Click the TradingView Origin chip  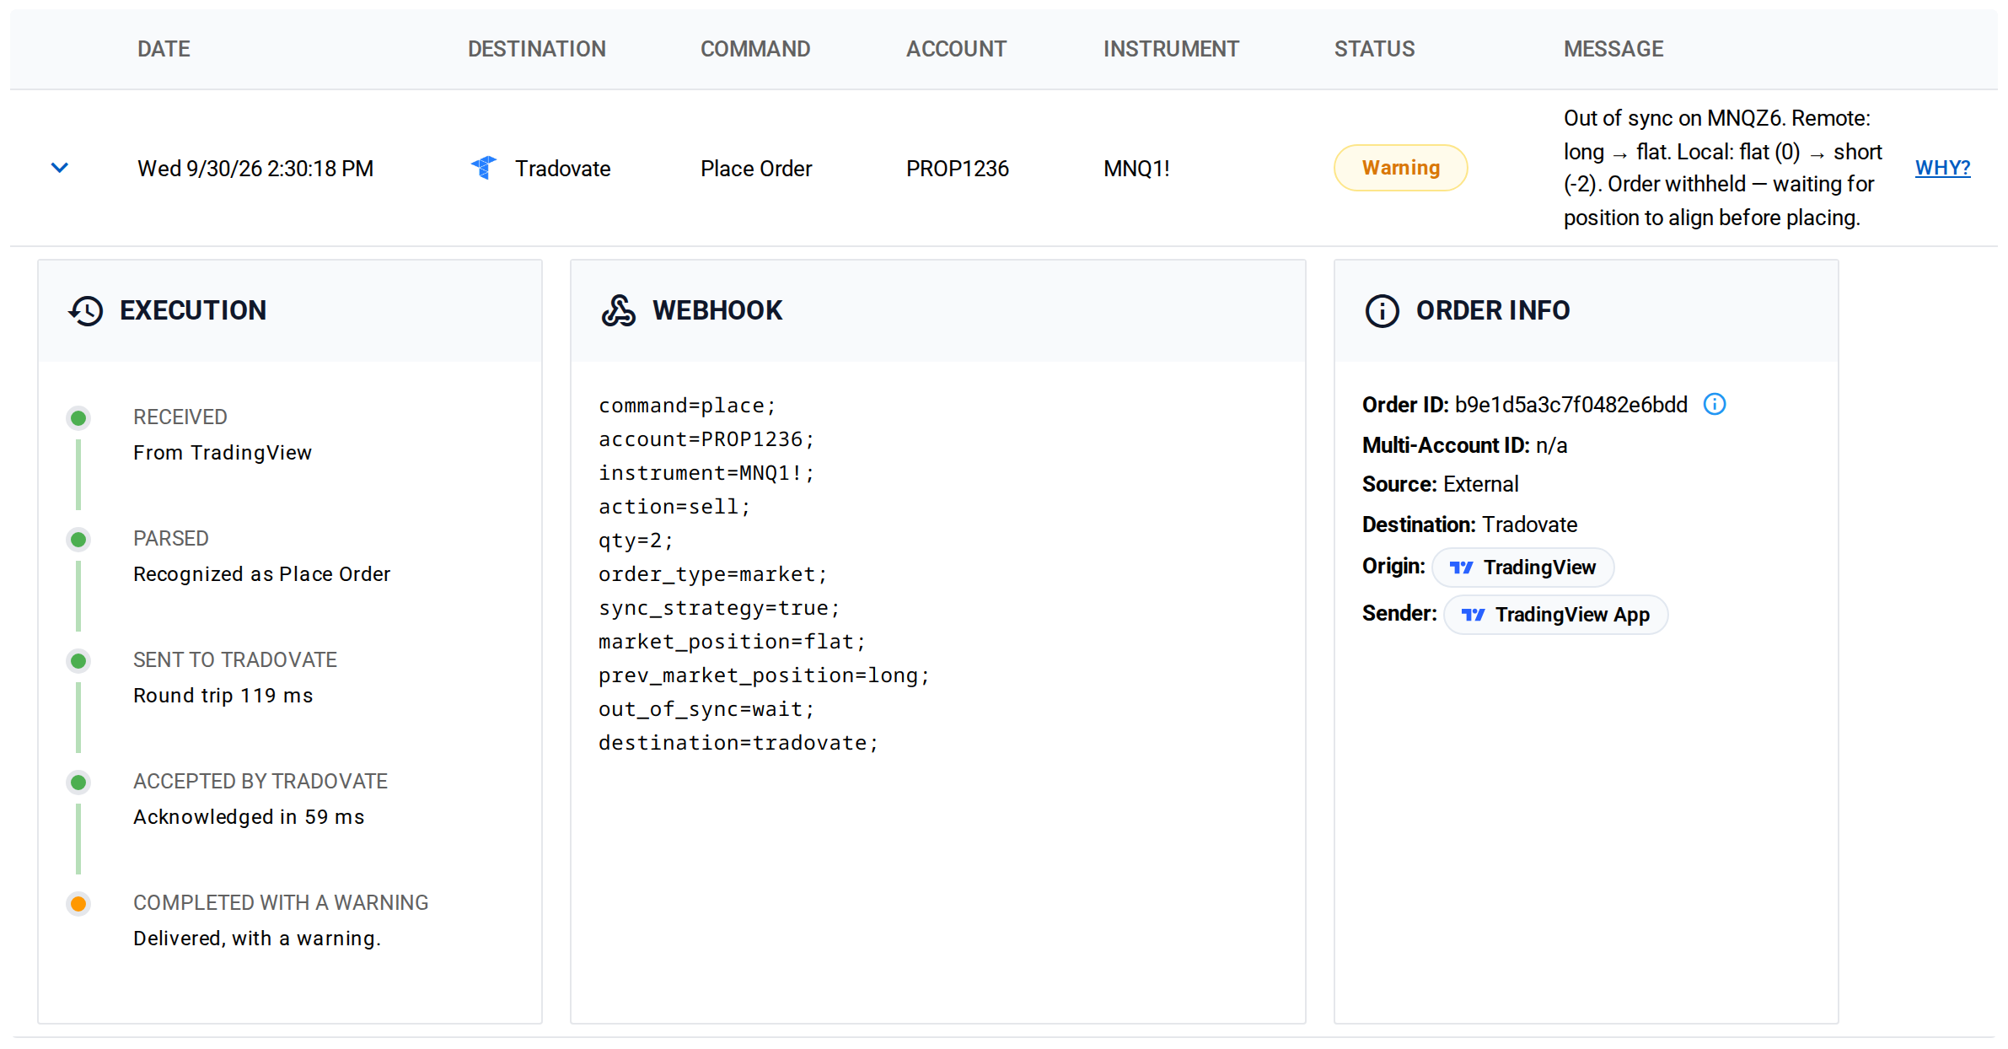point(1522,568)
